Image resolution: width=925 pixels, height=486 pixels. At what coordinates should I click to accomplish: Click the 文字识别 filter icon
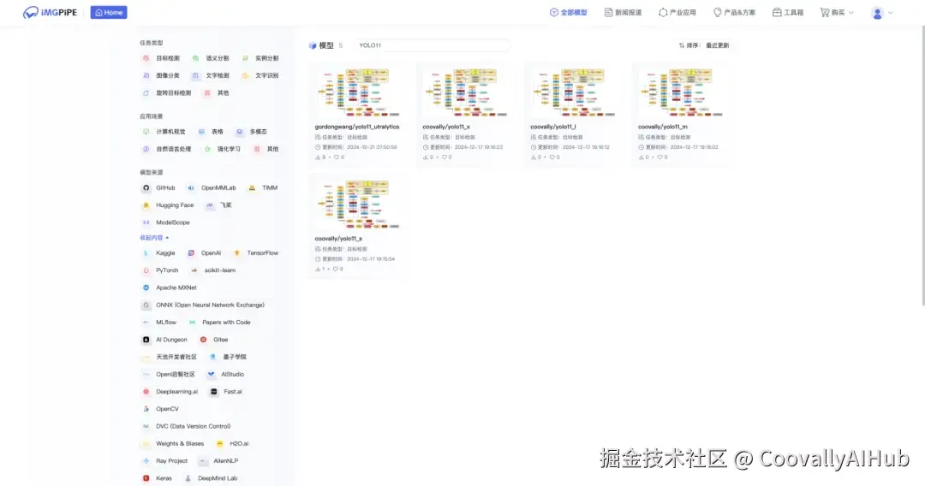pyautogui.click(x=245, y=75)
